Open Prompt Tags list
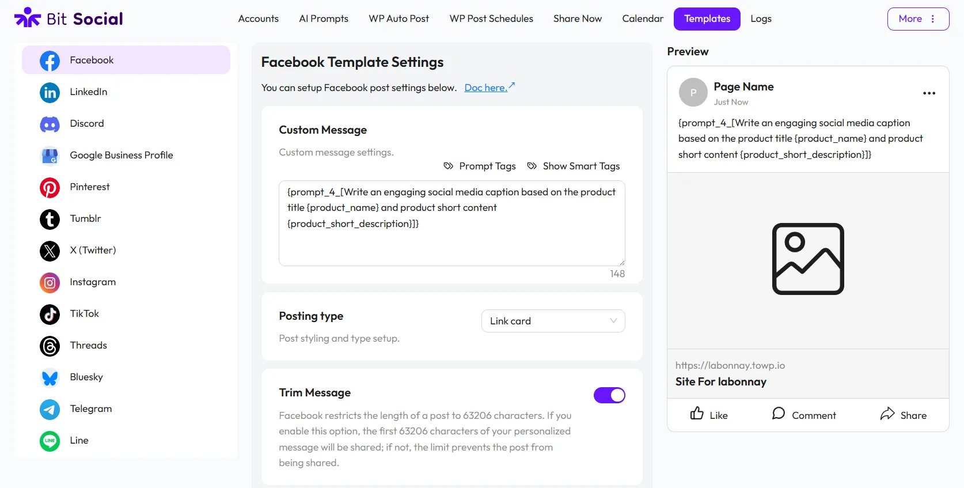The image size is (964, 488). coord(480,166)
